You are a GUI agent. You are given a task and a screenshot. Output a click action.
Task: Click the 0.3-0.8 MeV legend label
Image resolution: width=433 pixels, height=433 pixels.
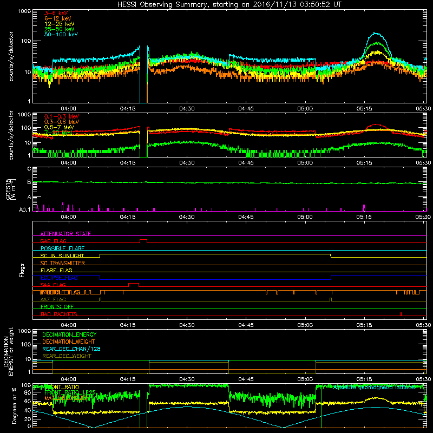tap(62, 122)
